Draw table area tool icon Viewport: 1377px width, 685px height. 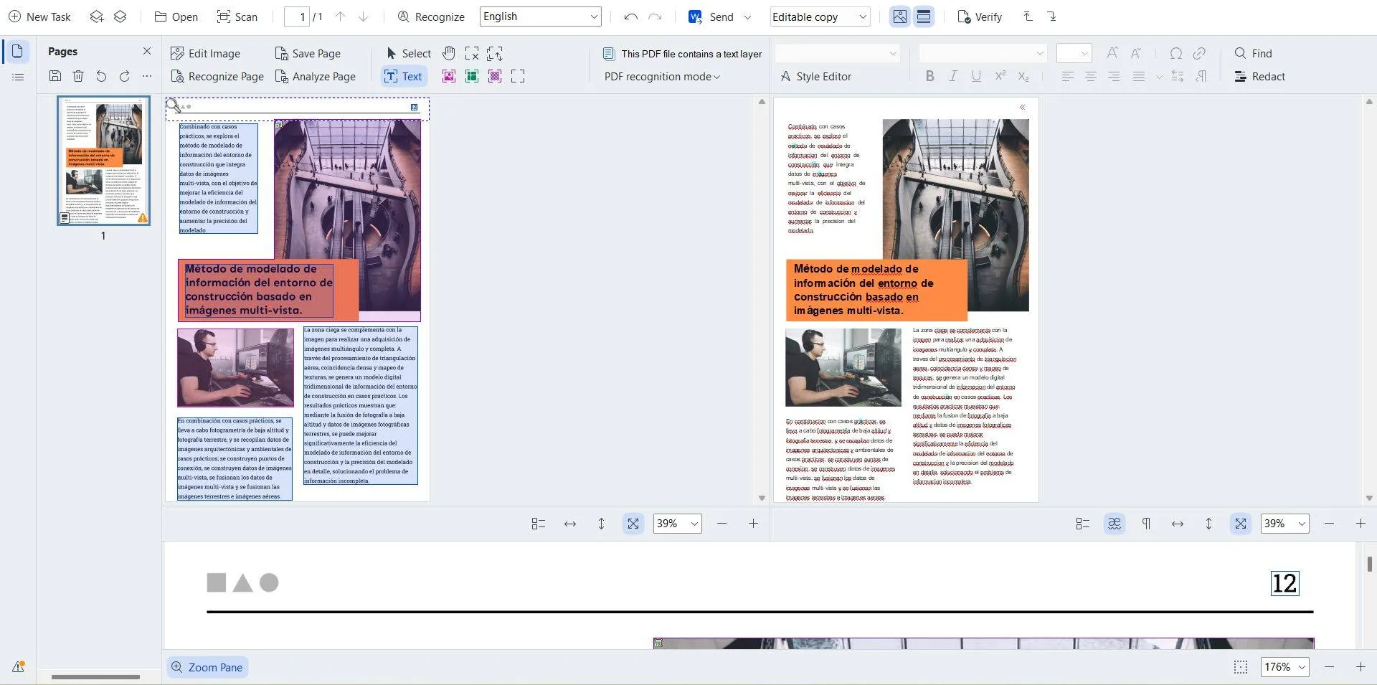pos(472,76)
